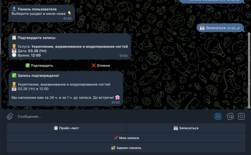The width and height of the screenshot is (251, 155).
Task: Click the sent Записаться message bubble
Action: [x=220, y=28]
